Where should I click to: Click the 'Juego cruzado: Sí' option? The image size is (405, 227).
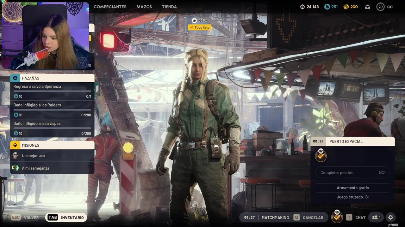click(x=352, y=197)
